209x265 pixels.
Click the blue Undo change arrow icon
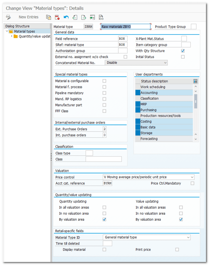pos(66,17)
